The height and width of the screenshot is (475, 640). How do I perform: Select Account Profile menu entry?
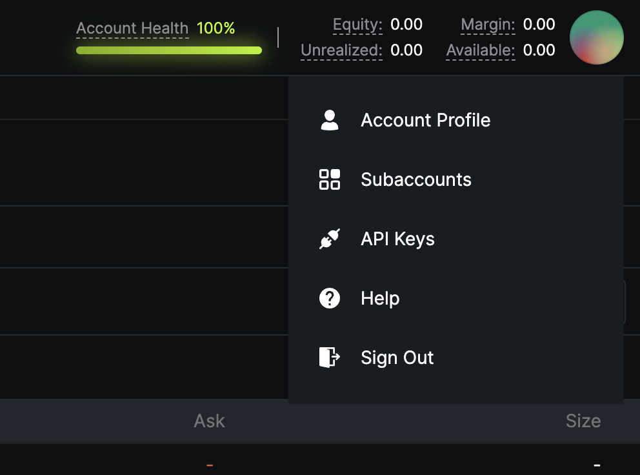(x=425, y=120)
